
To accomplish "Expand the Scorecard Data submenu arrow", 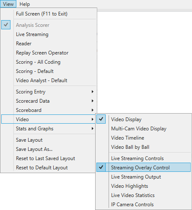I will point(93,101).
